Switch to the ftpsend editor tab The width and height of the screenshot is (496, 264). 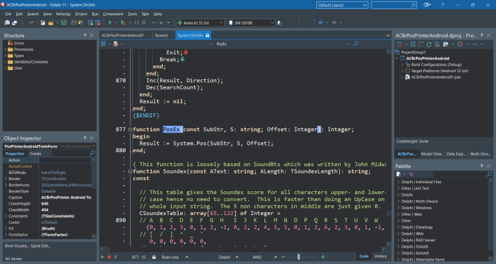click(161, 36)
